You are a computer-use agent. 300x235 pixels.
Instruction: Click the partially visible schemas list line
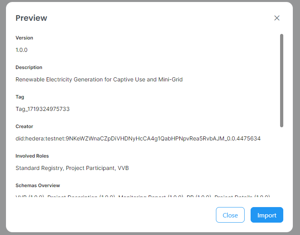click(x=143, y=197)
